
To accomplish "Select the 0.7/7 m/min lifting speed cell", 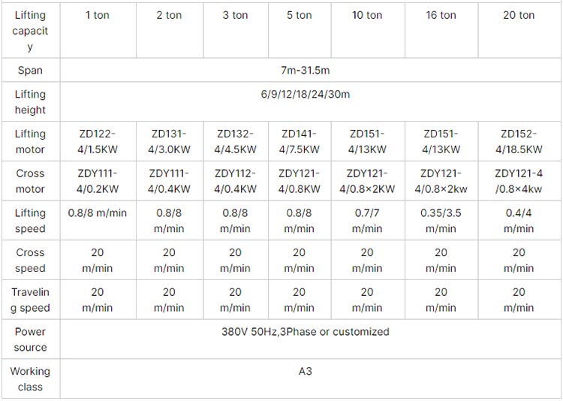I will [367, 221].
